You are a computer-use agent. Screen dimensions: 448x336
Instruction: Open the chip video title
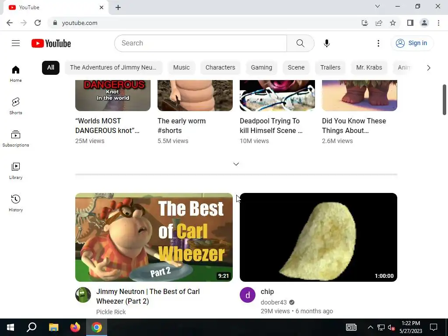pos(267,291)
